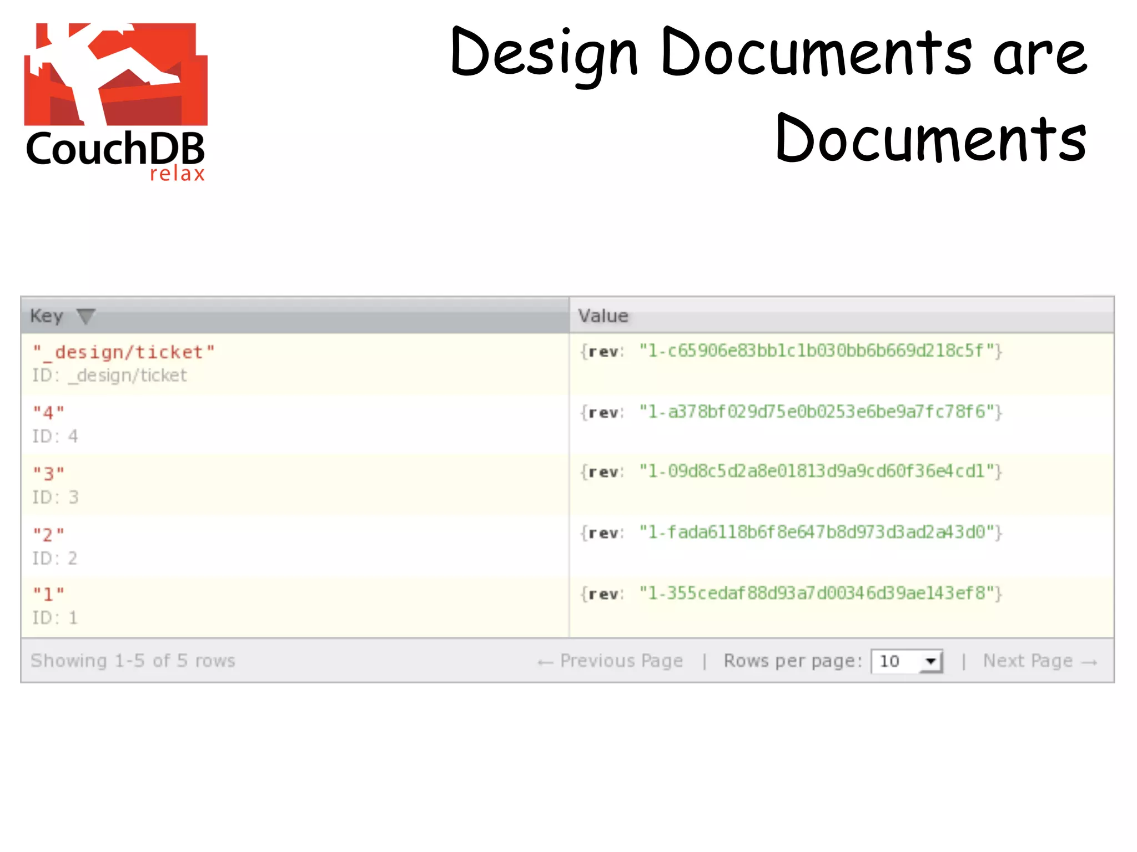The height and width of the screenshot is (852, 1137).
Task: Go to Previous Page
Action: click(610, 661)
